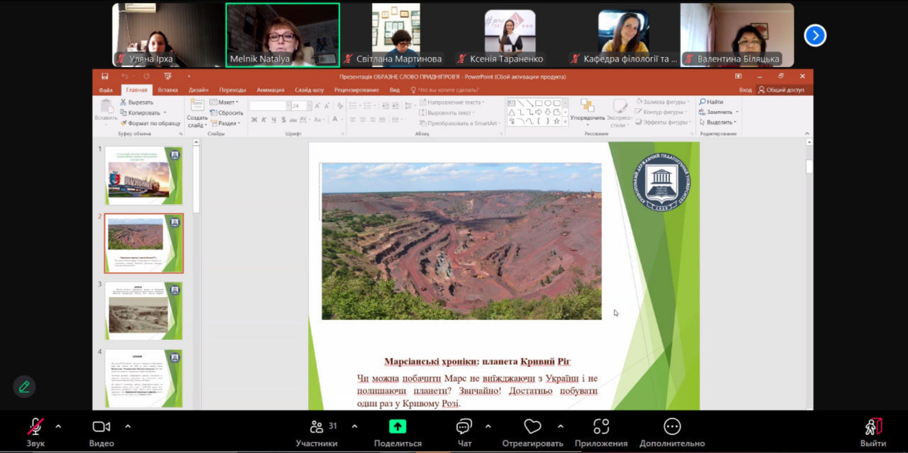
Task: Switch to the Переходы tab
Action: [232, 90]
